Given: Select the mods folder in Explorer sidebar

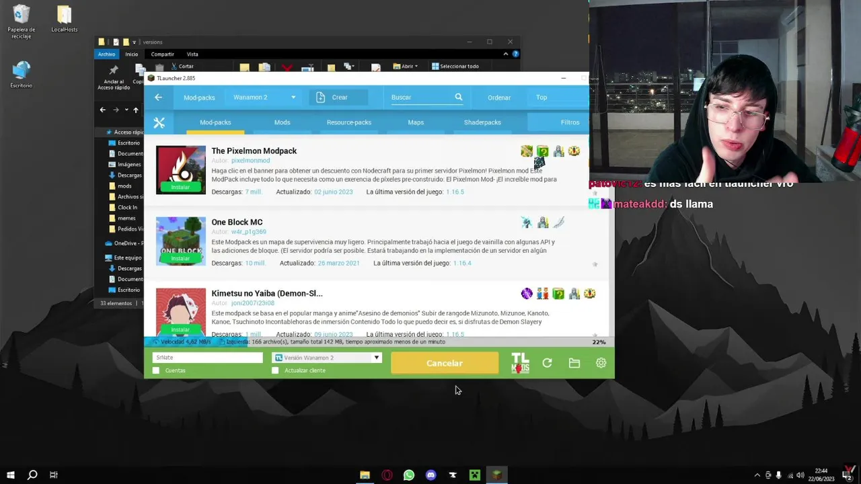Looking at the screenshot, I should [125, 186].
